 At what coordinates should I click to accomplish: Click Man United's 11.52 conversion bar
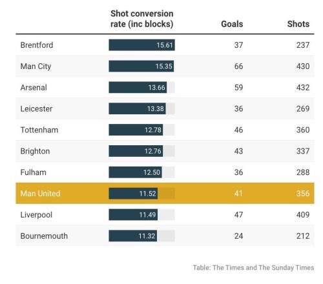[x=133, y=194]
